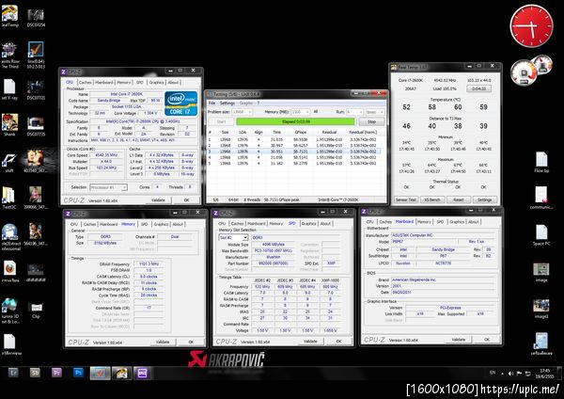
Task: Click the Intel Core i7 logo in CPU-Z
Action: (180, 104)
